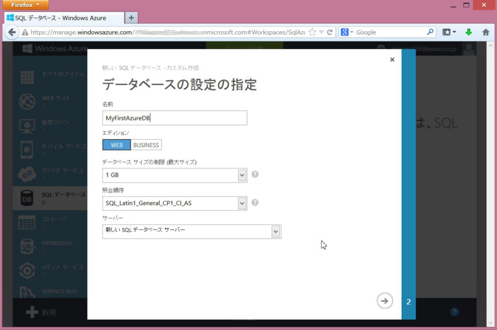Open a new browser tab
Viewport: 497px width, 330px height.
(131, 18)
